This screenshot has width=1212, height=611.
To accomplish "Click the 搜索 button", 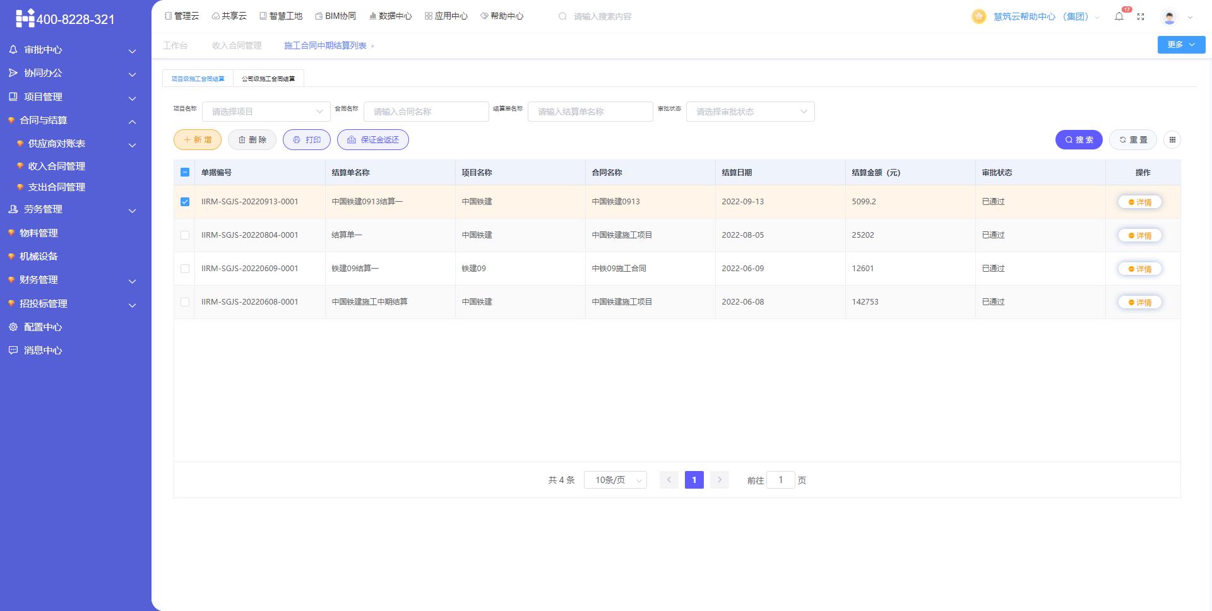I will coord(1079,140).
